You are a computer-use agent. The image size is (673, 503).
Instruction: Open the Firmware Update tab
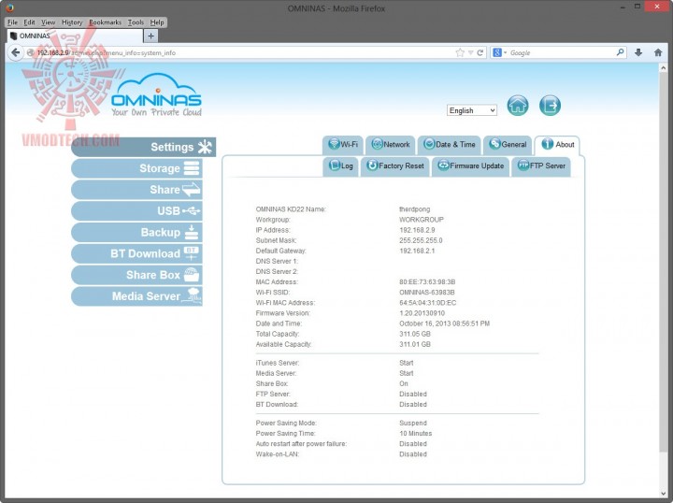pyautogui.click(x=470, y=166)
